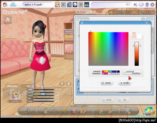The height and width of the screenshot is (123, 157).
Task: Show the previous character with the left arrow
Action: 7,94
